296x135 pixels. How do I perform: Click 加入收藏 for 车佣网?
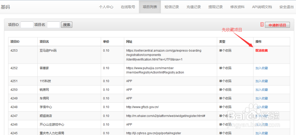click(261, 98)
